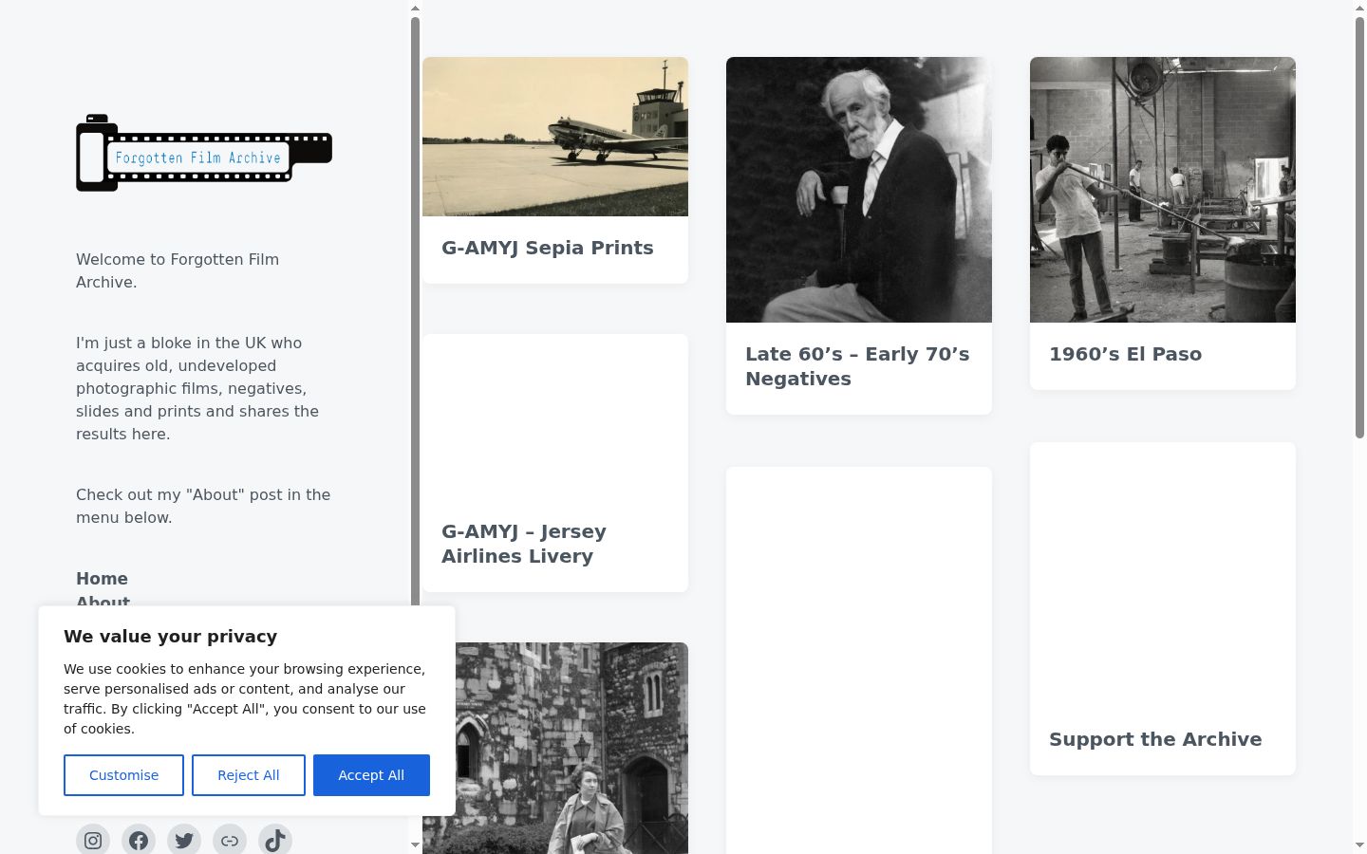The height and width of the screenshot is (854, 1367).
Task: Click the main page vertical scrollbar thumb
Action: tap(1359, 228)
